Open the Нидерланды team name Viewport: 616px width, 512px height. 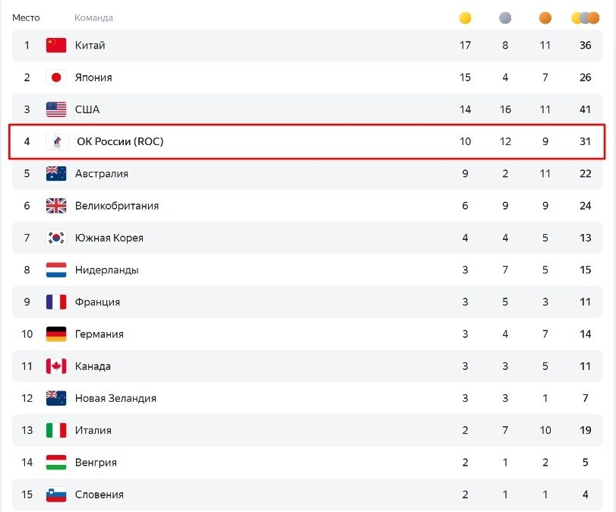[106, 270]
